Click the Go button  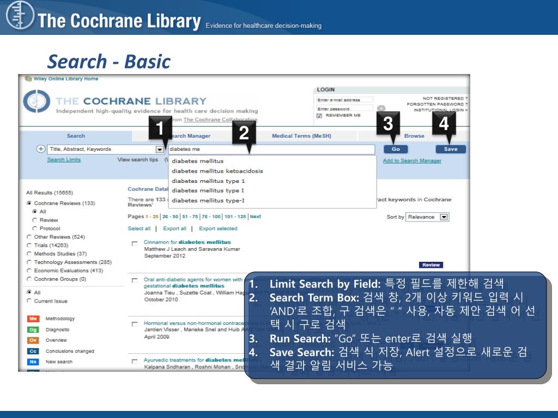pyautogui.click(x=396, y=149)
